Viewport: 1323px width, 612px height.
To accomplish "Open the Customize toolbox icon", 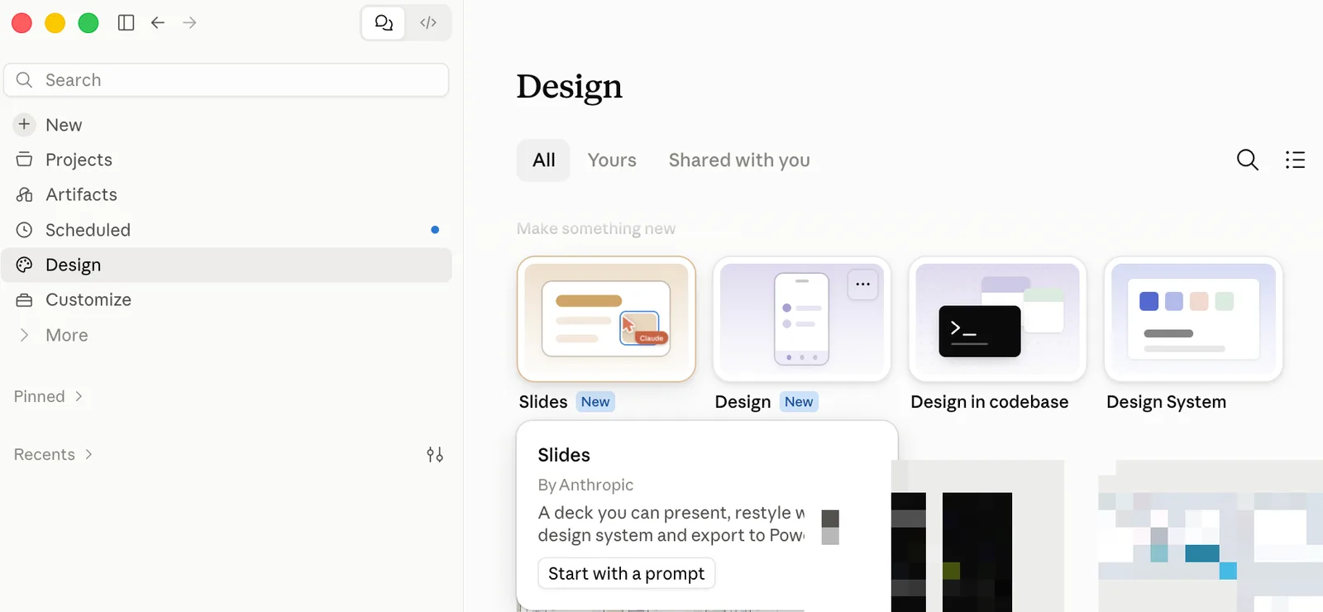I will pyautogui.click(x=25, y=300).
